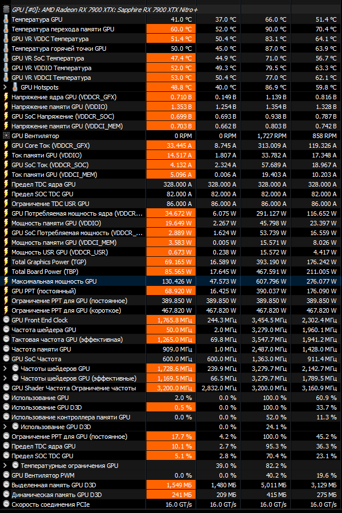Click lightning icon for Максимальная мощность GPU
The image size is (342, 513).
6,281
